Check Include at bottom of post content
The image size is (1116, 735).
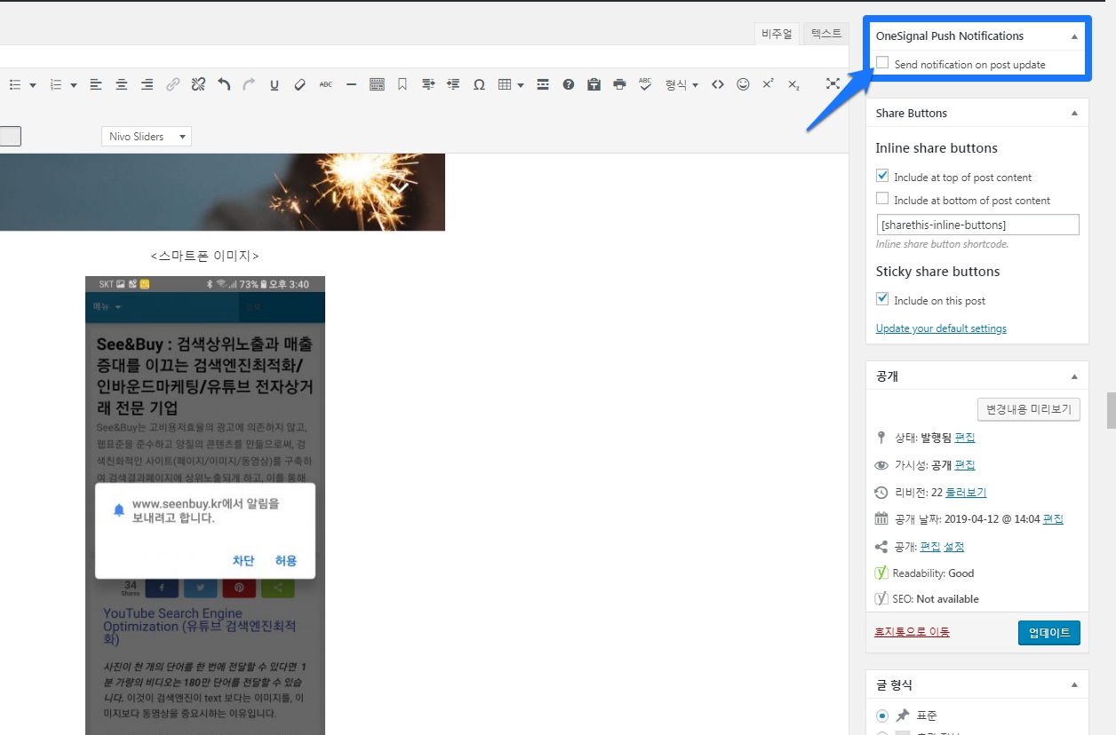coord(882,200)
